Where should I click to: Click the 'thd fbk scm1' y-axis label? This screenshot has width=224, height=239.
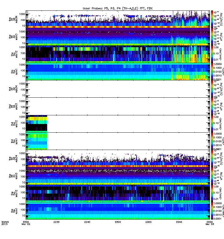coord(14,141)
